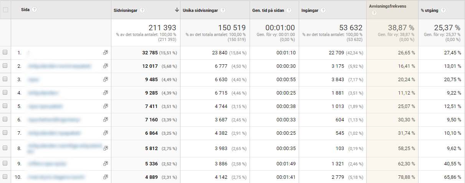The width and height of the screenshot is (465, 183).
Task: Click help icon next to Sidvisningar header
Action: click(x=142, y=10)
